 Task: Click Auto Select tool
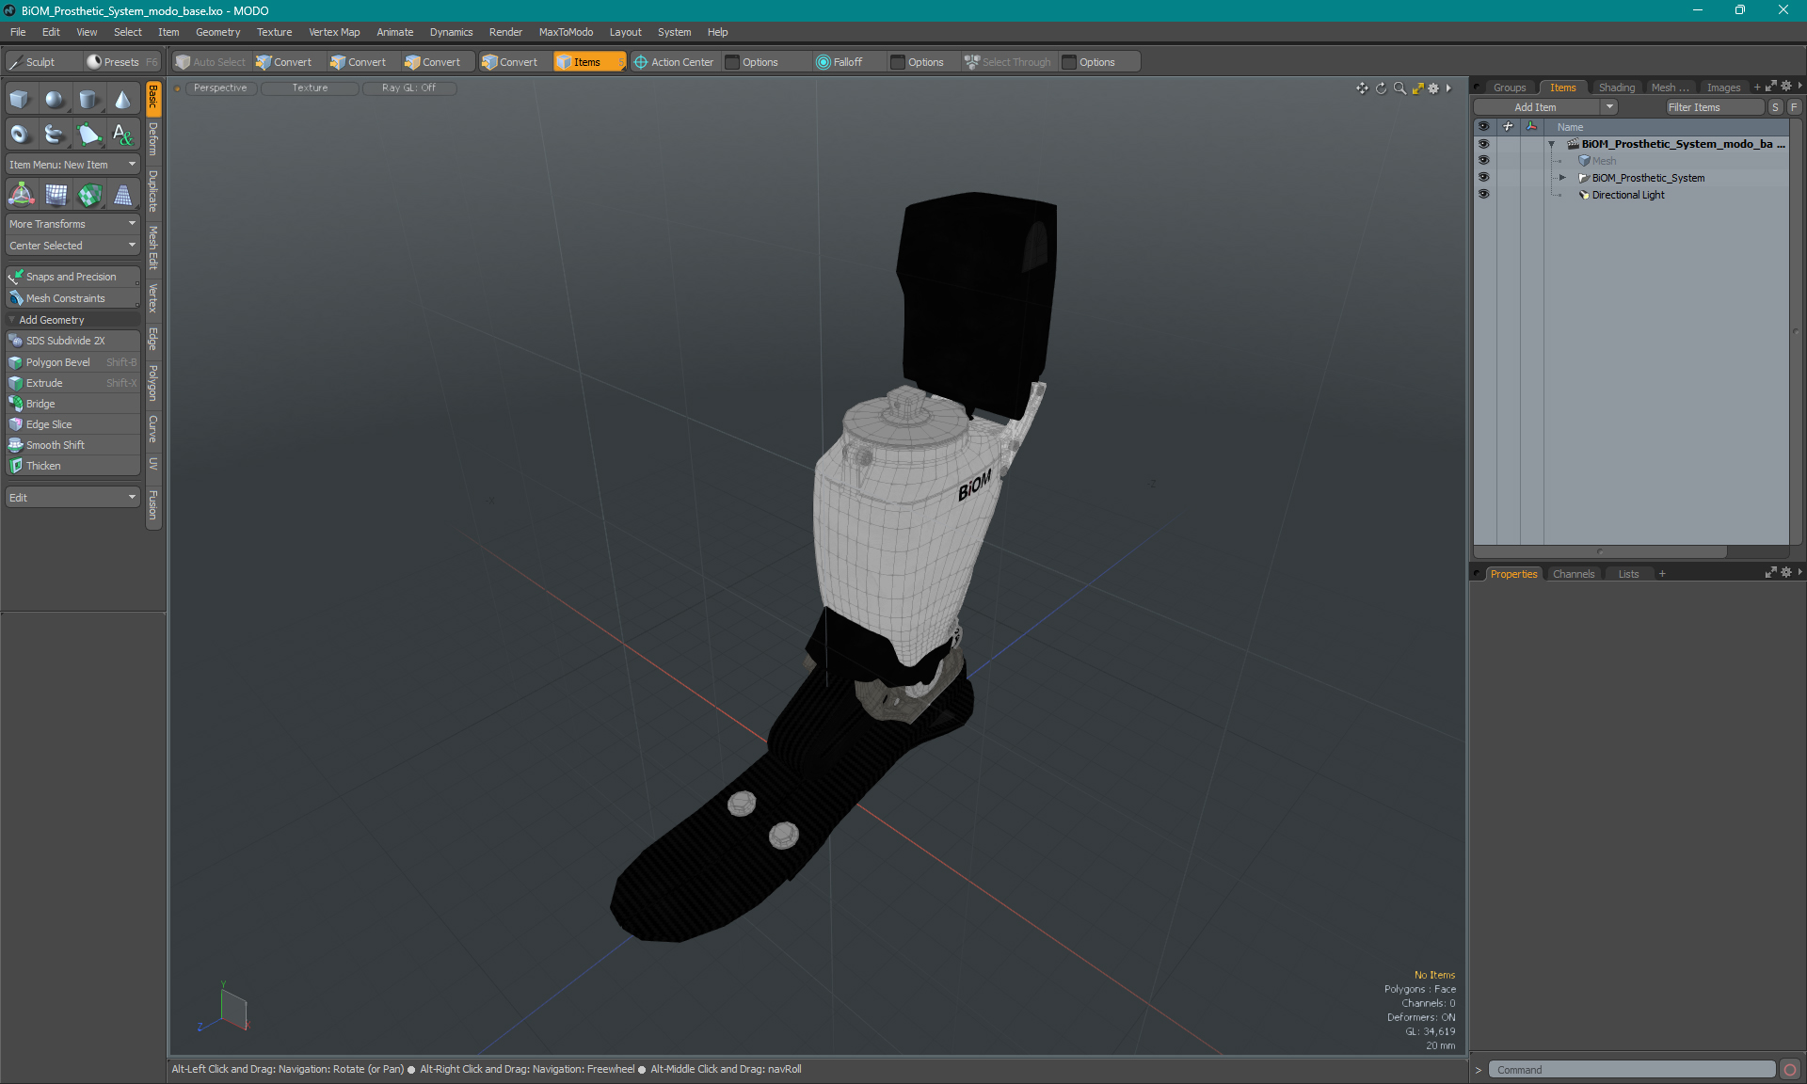pos(211,62)
